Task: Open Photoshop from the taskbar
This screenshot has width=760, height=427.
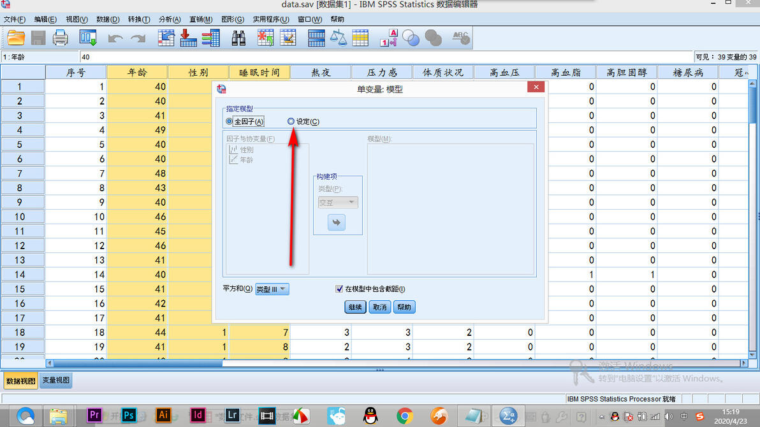Action: click(x=128, y=416)
